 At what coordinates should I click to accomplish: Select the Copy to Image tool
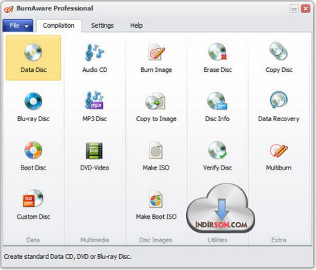pos(156,107)
